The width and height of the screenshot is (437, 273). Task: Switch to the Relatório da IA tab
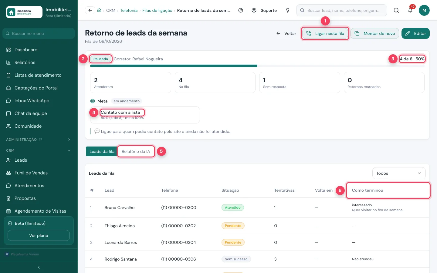[x=136, y=151]
